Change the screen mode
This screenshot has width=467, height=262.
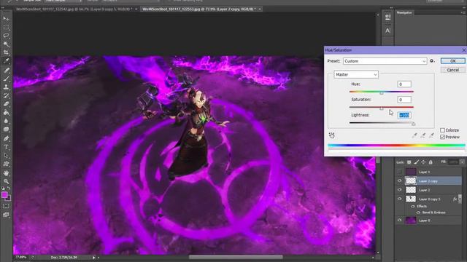[6, 215]
